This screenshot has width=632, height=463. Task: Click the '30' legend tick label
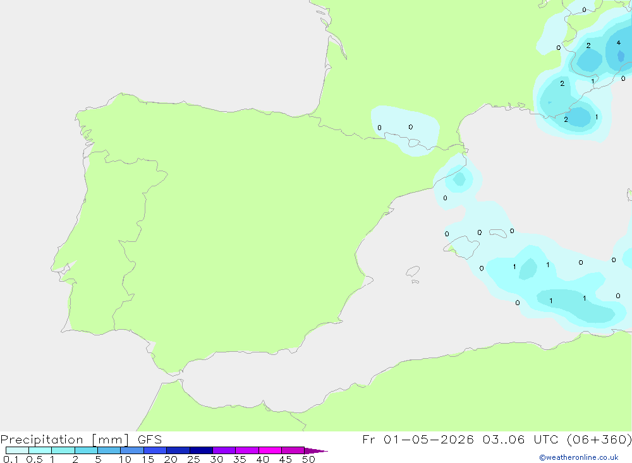217,459
